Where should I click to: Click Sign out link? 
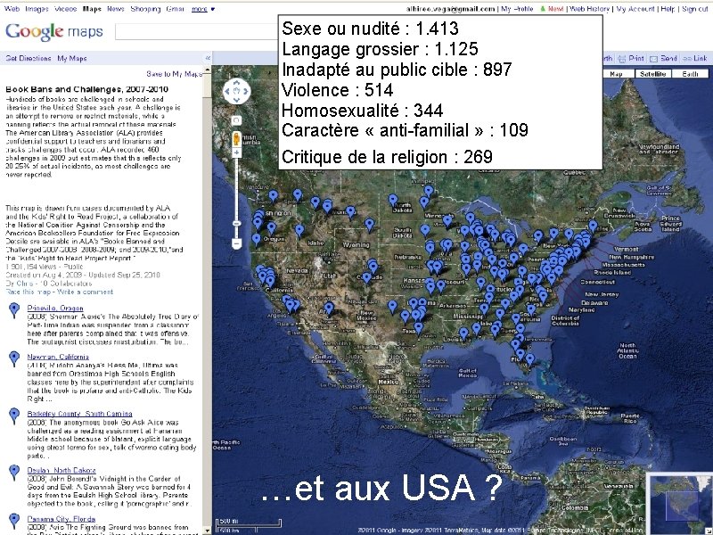695,9
